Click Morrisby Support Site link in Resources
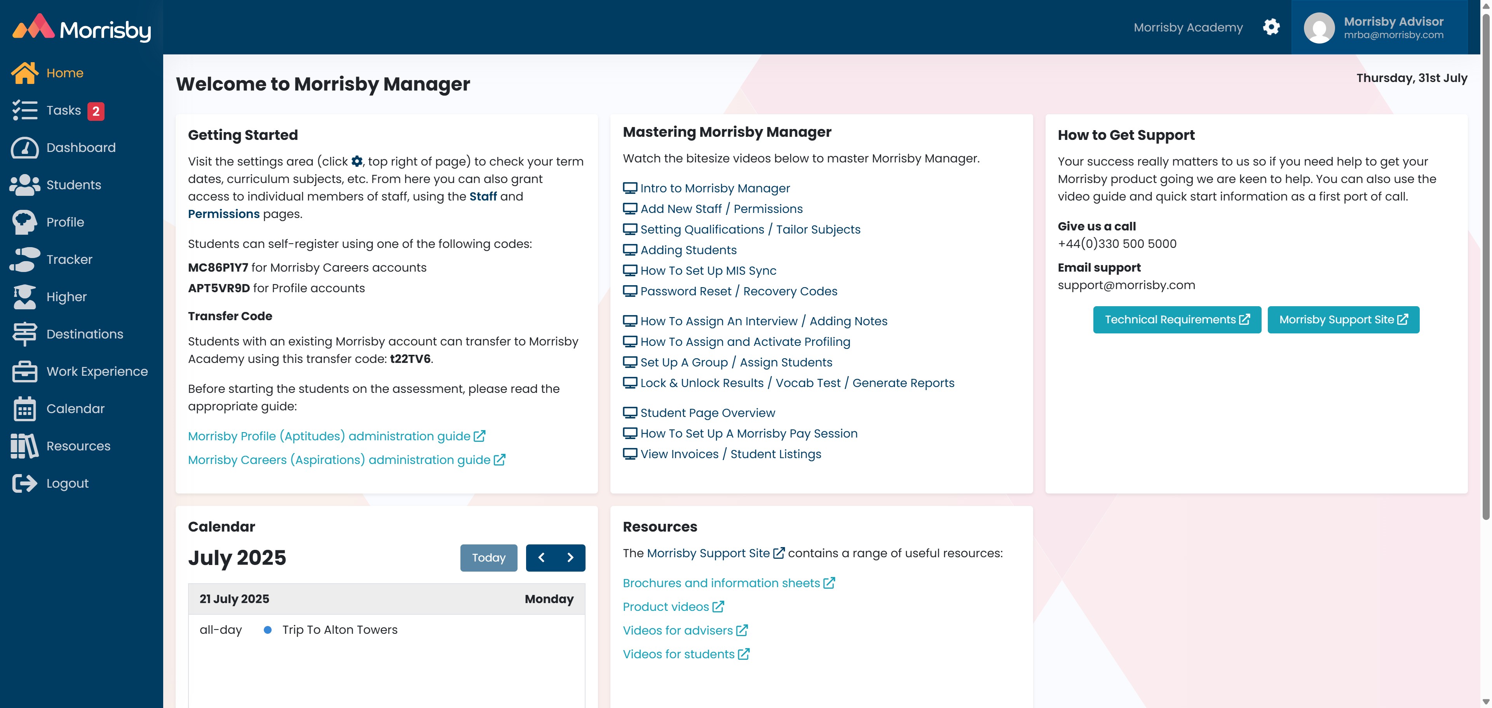Screen dimensions: 1492x708 point(715,553)
